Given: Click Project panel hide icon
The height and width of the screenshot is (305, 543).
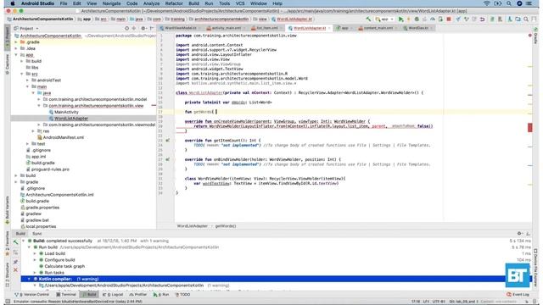Looking at the screenshot, I should (152, 28).
